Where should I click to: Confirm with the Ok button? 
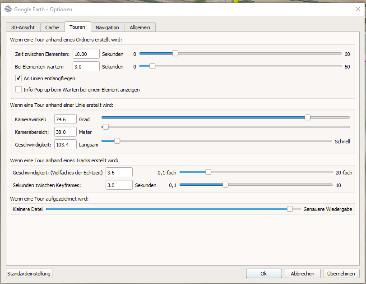(264, 274)
